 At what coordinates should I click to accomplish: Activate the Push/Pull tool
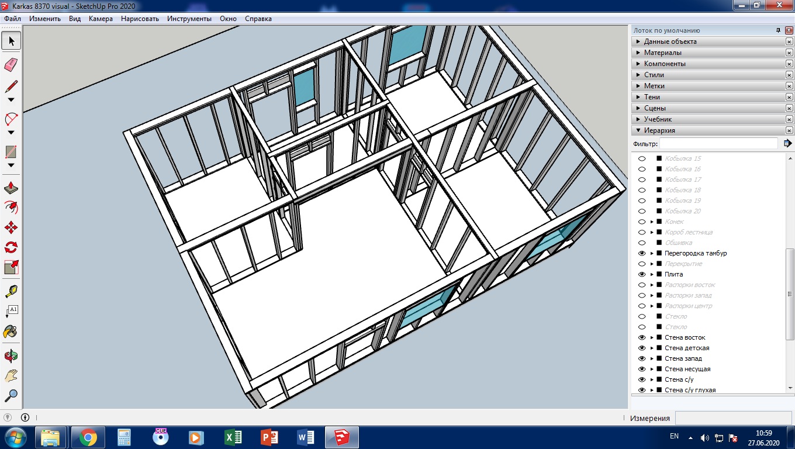11,188
